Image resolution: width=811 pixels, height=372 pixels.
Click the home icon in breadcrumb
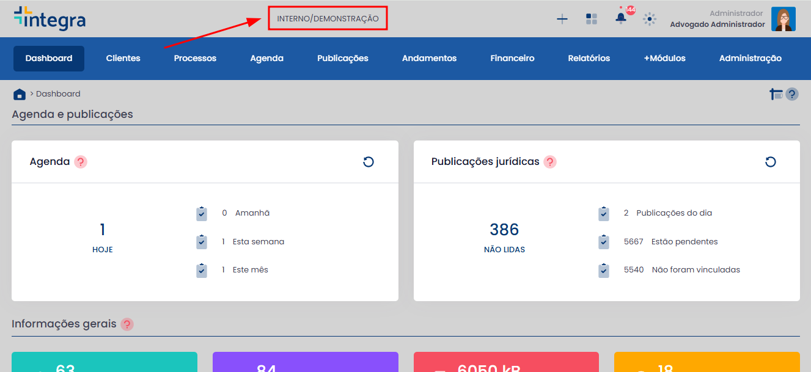coord(20,94)
